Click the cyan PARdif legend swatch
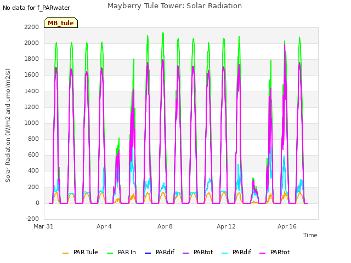The width and height of the screenshot is (351, 263). tap(224, 253)
